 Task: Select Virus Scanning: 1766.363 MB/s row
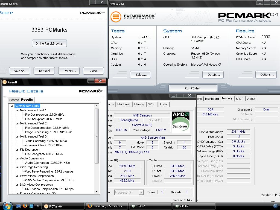point(46,141)
